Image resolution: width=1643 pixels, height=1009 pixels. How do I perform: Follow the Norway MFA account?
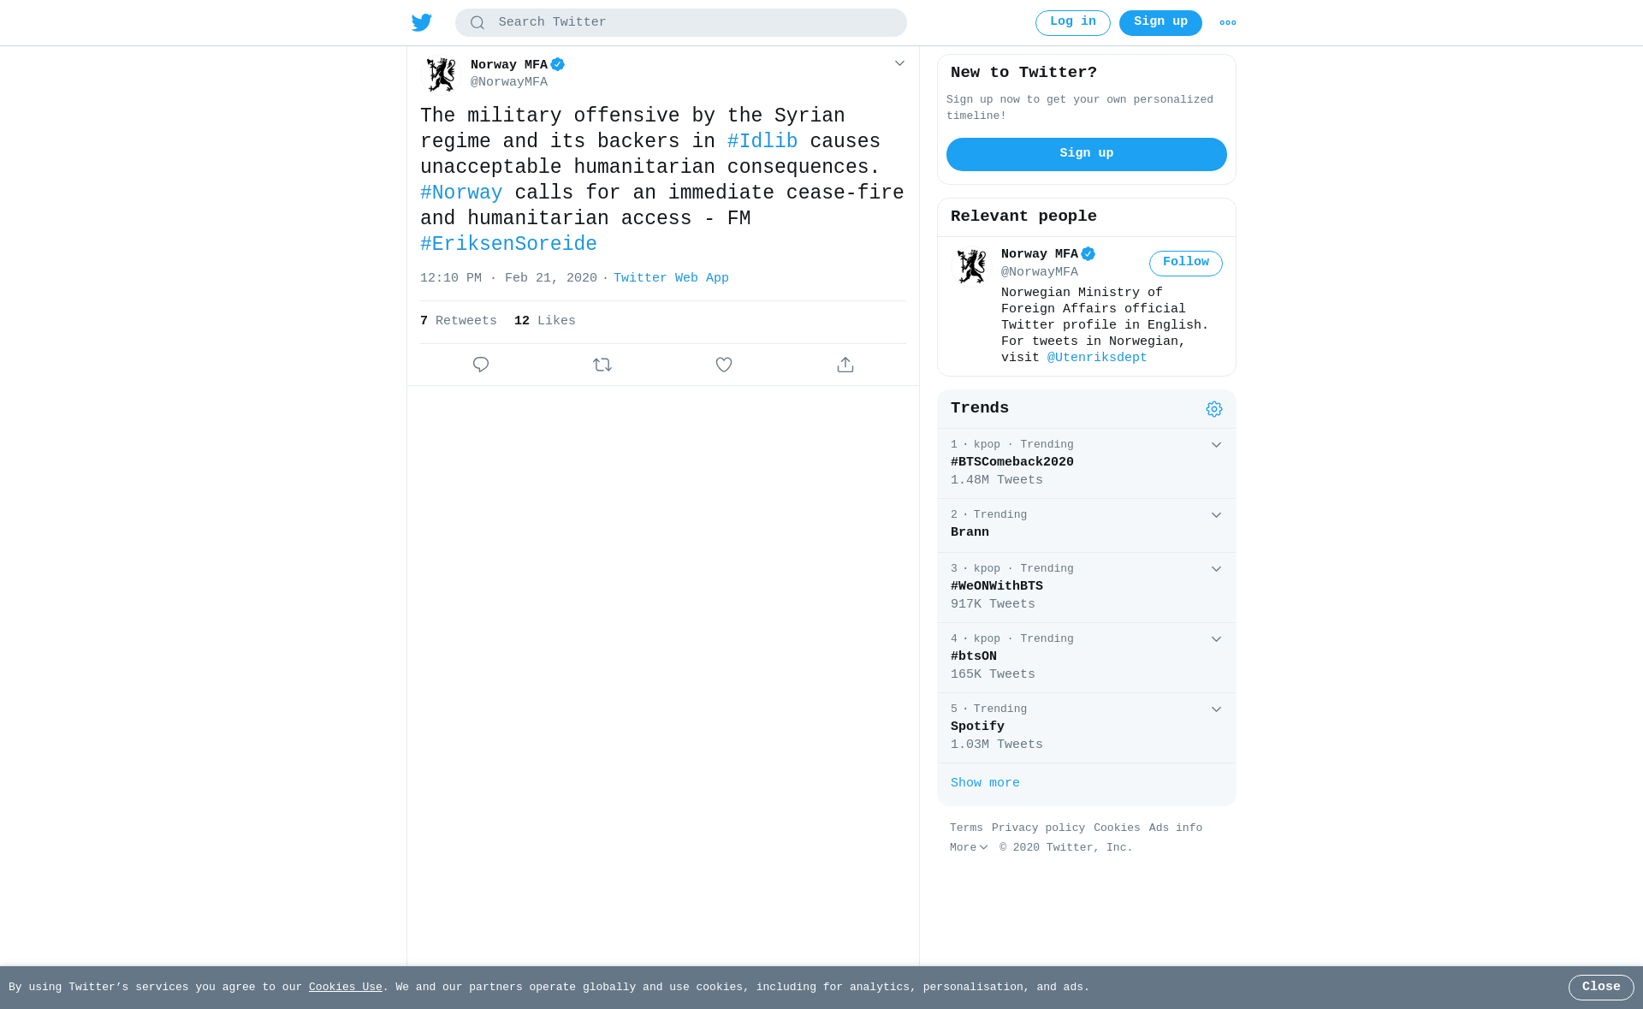1186,263
